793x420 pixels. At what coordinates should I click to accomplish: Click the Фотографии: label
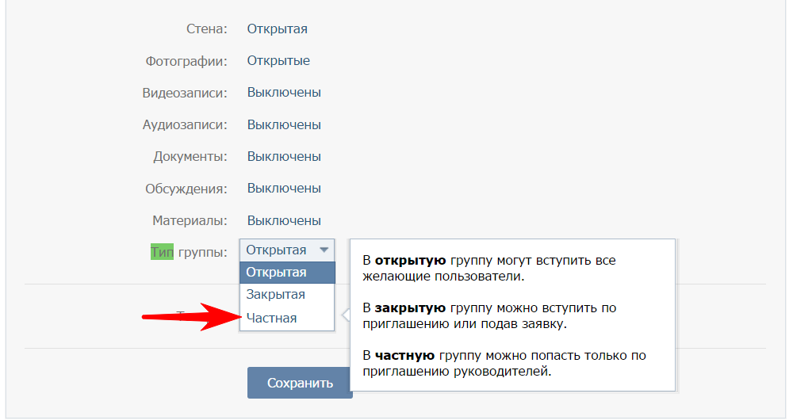tap(186, 61)
